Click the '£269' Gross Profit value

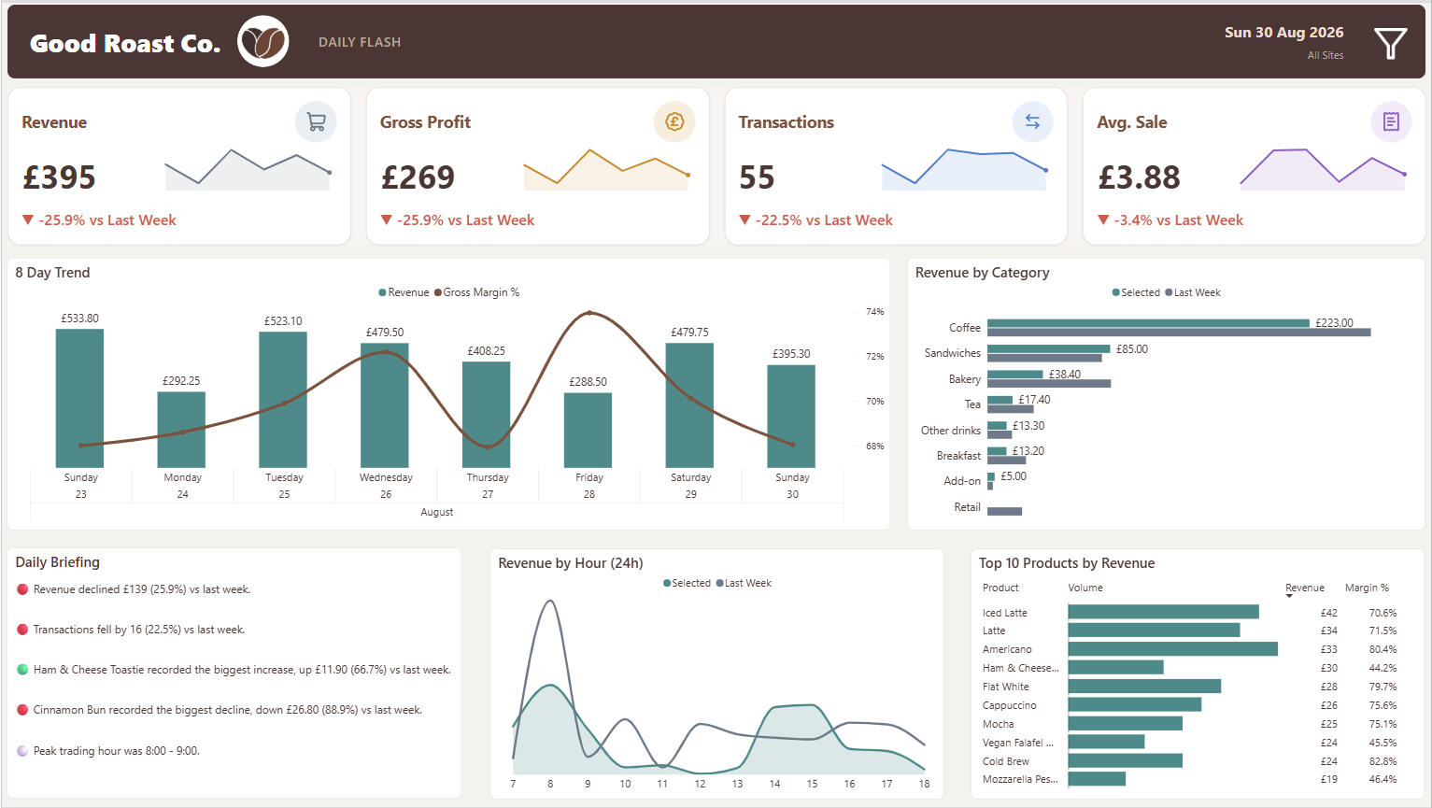[x=418, y=177]
